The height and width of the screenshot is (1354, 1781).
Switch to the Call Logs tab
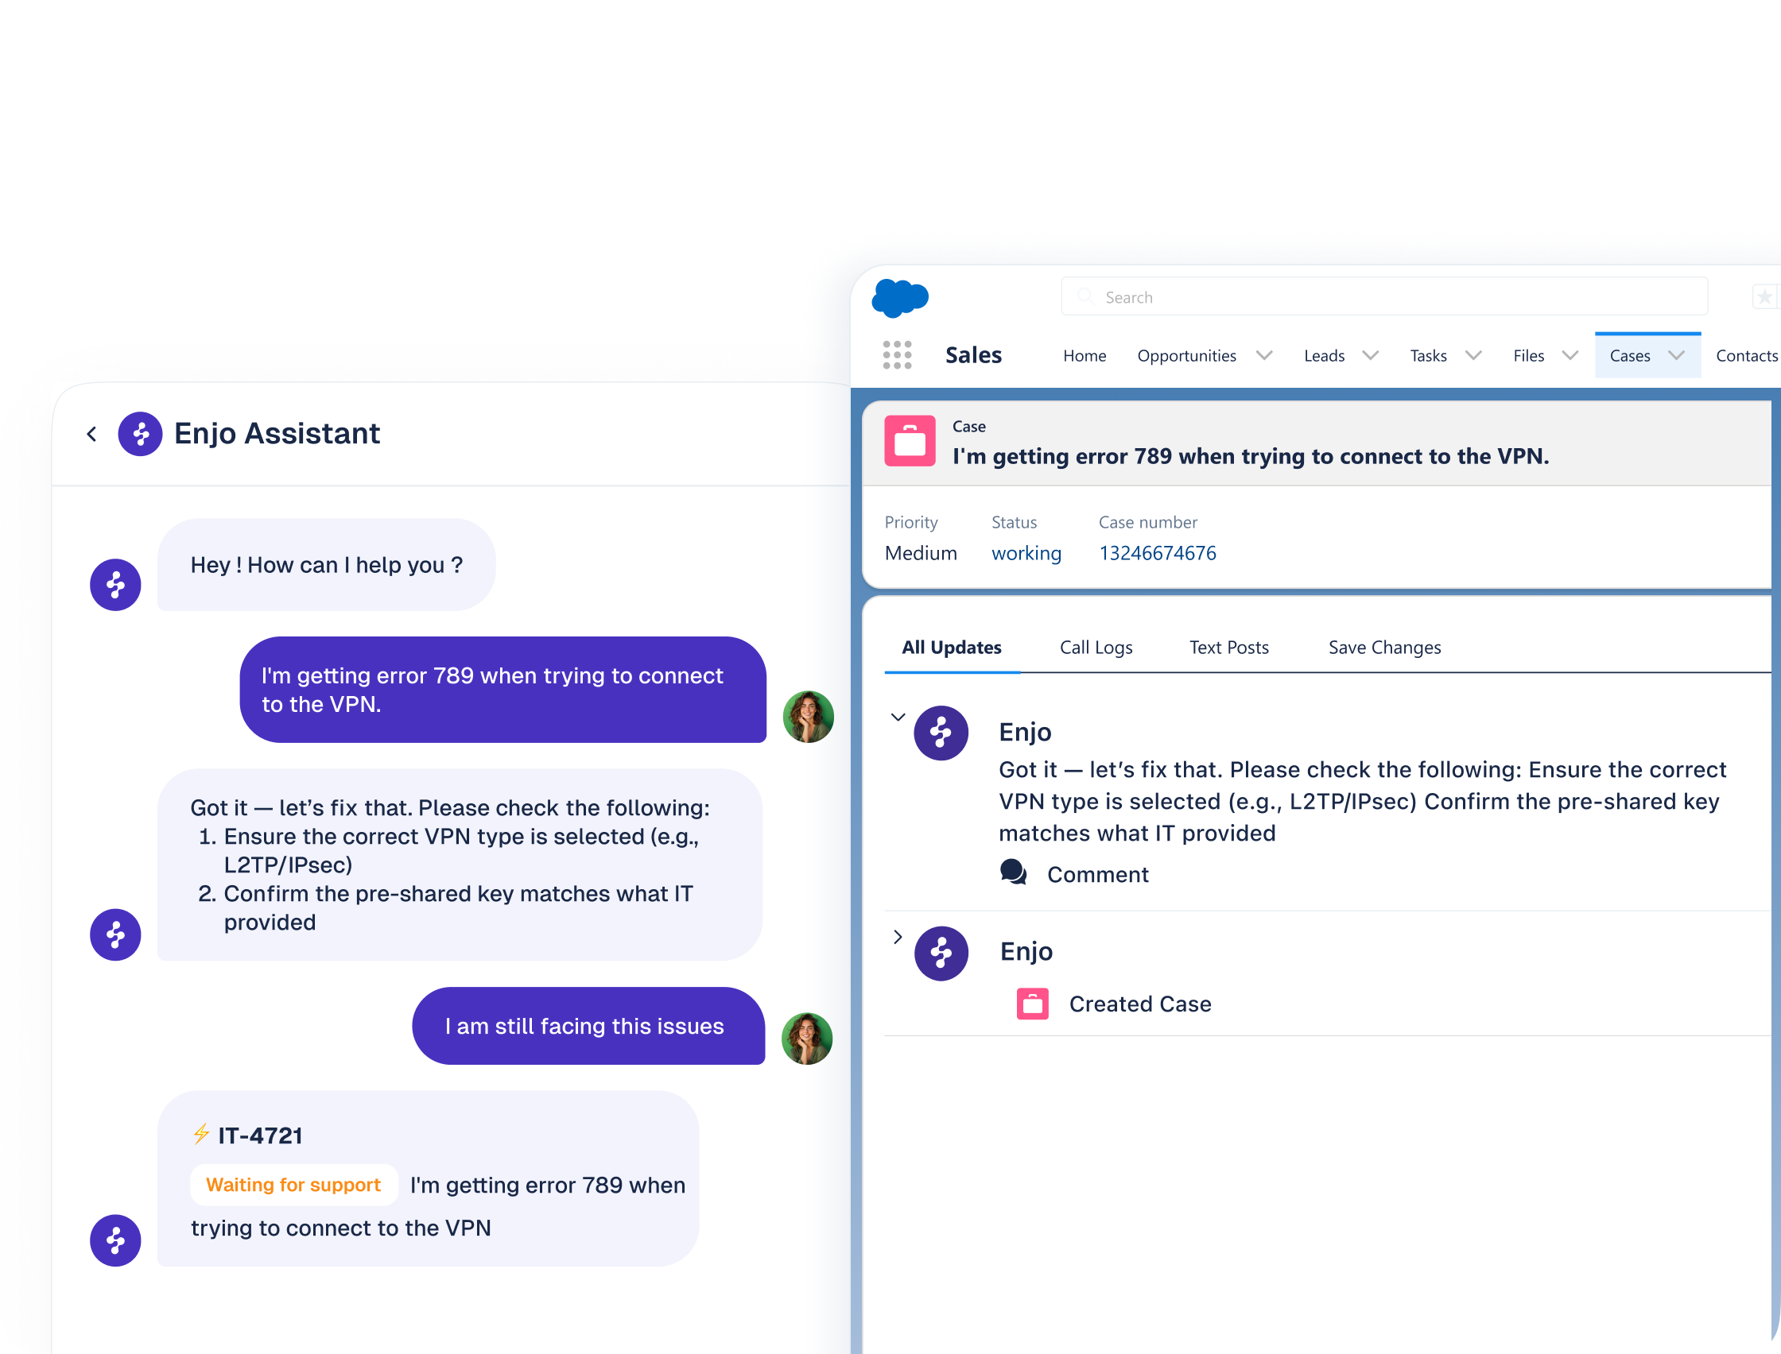pos(1096,647)
